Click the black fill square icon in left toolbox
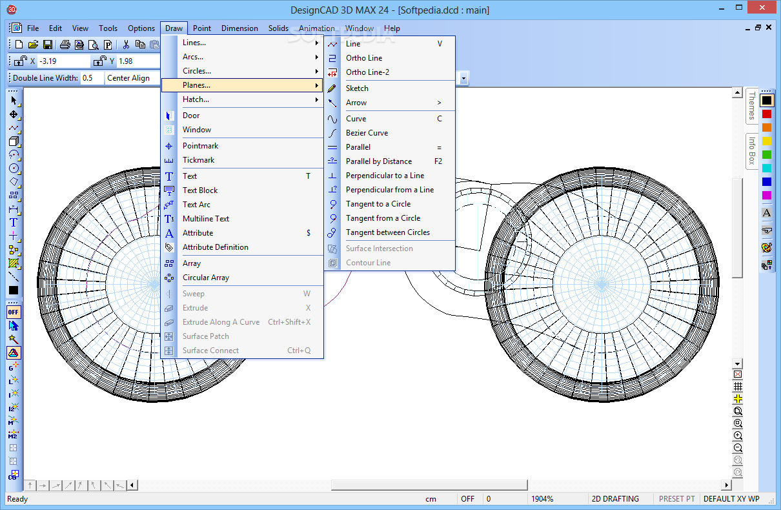The height and width of the screenshot is (510, 781). click(x=14, y=291)
